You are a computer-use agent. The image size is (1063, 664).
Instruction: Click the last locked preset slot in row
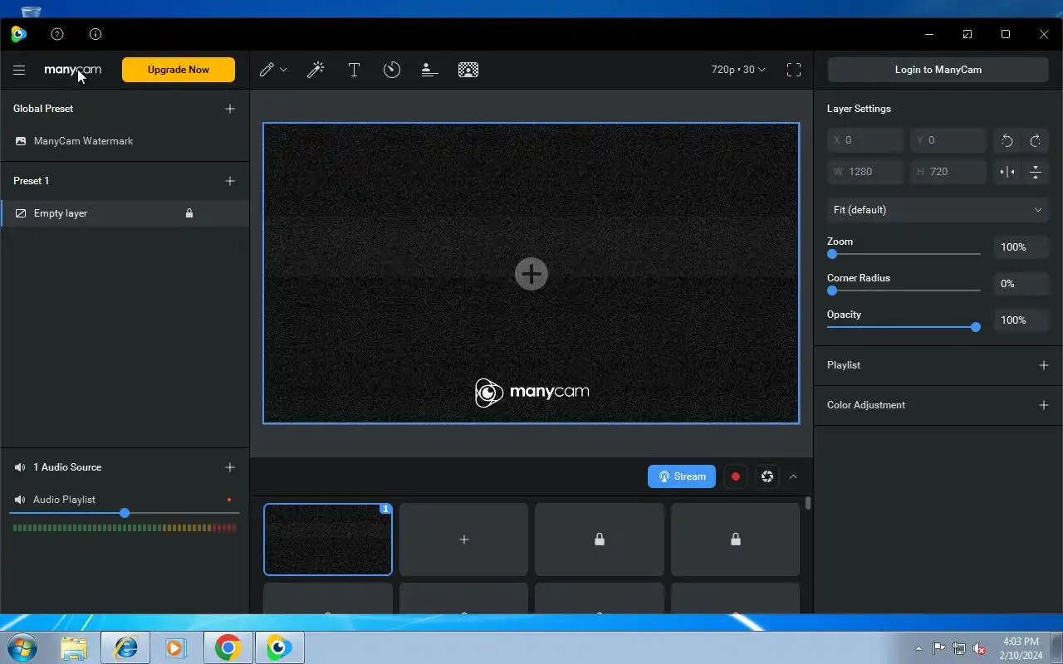(735, 539)
